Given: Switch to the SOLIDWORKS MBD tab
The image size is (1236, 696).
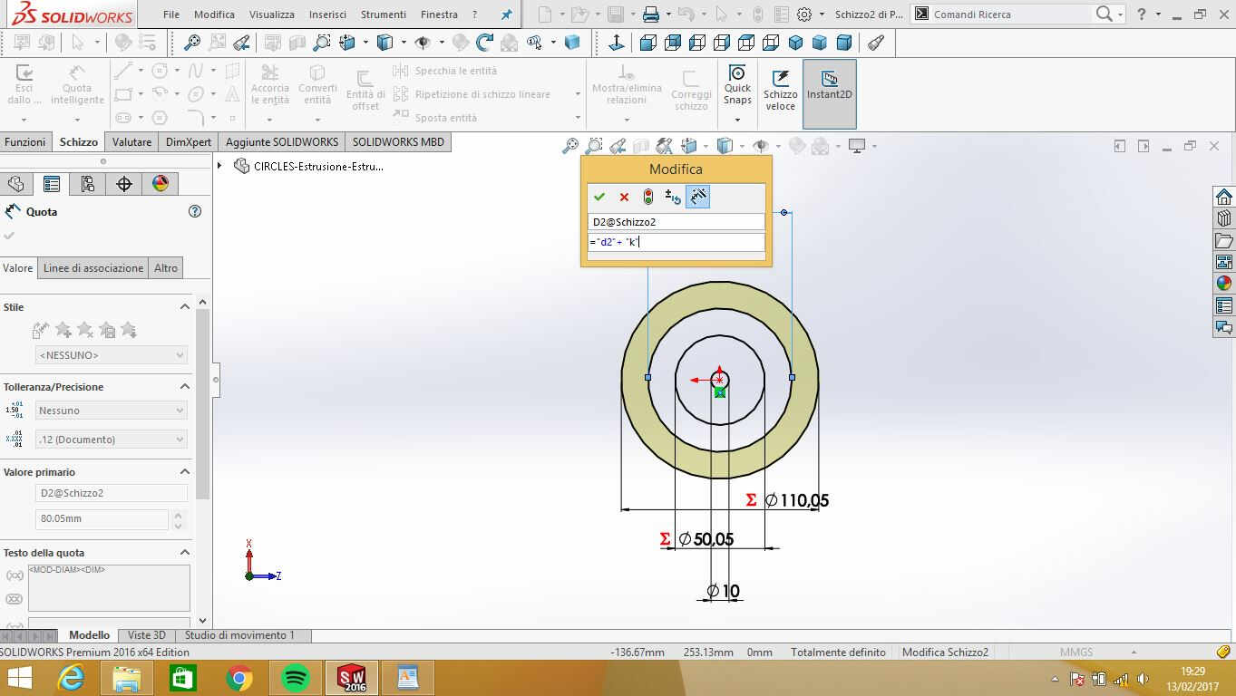Looking at the screenshot, I should (x=397, y=142).
